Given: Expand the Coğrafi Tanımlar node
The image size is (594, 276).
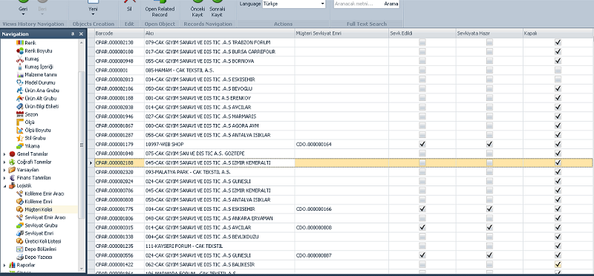Looking at the screenshot, I should coord(4,162).
